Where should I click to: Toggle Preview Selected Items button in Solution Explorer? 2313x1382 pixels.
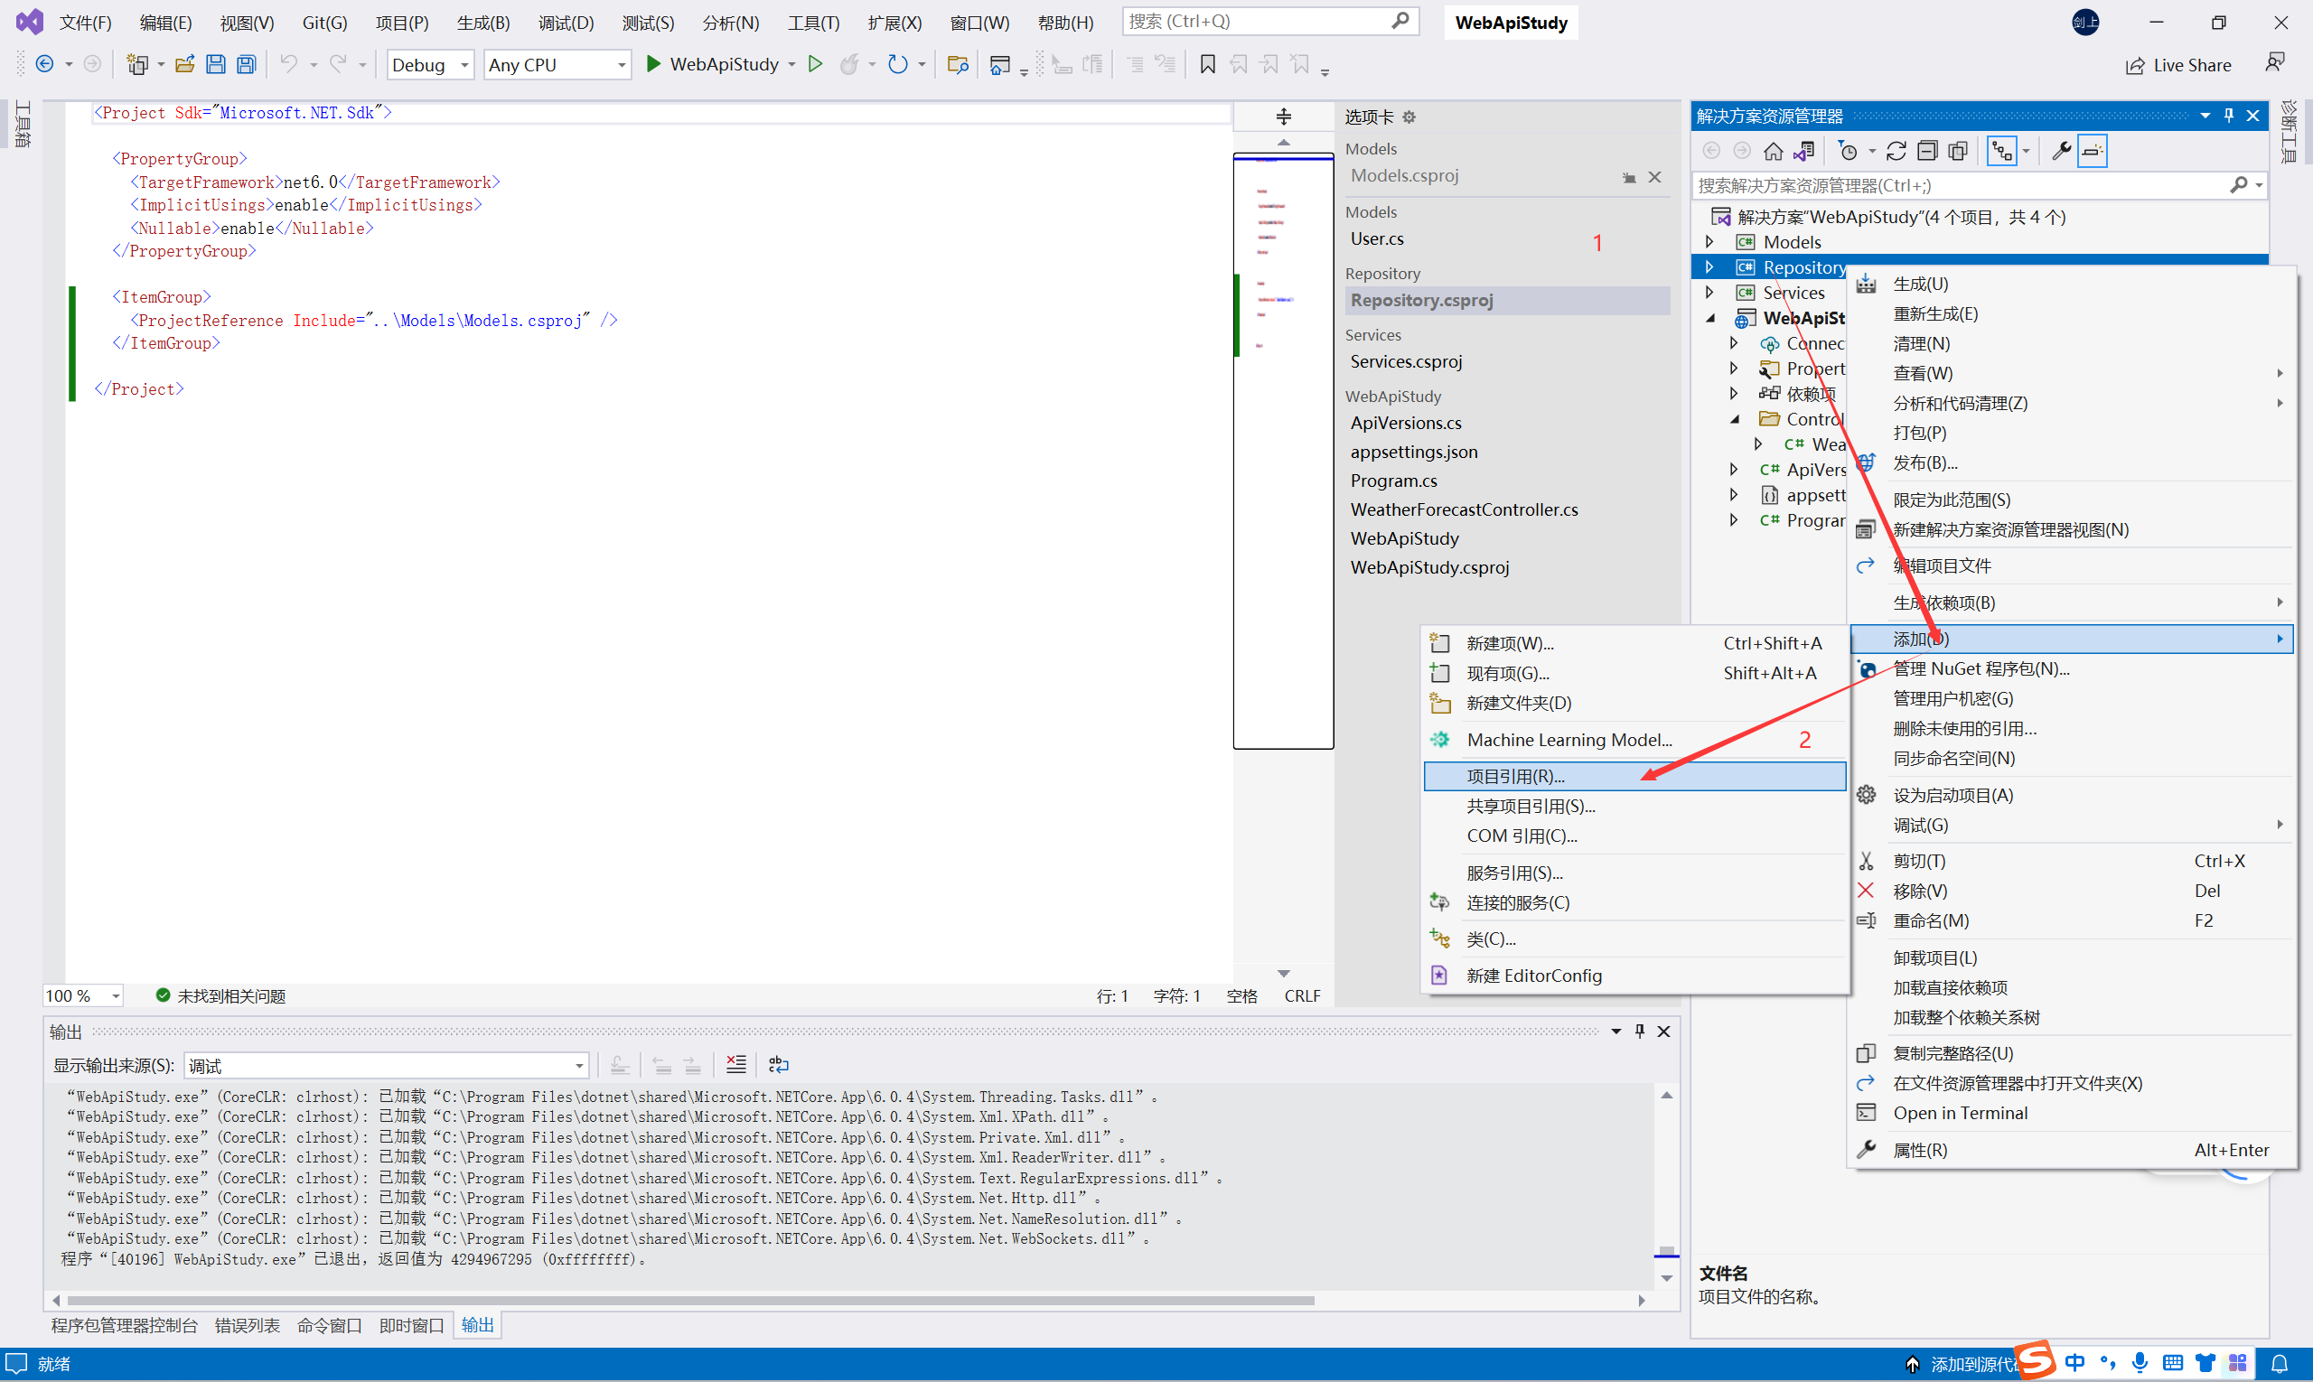click(x=2093, y=151)
